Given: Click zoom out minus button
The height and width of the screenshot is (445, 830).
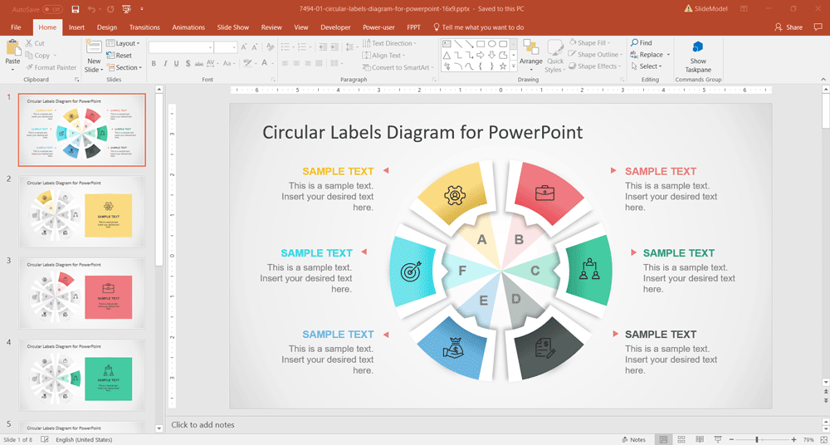Looking at the screenshot, I should pos(731,440).
